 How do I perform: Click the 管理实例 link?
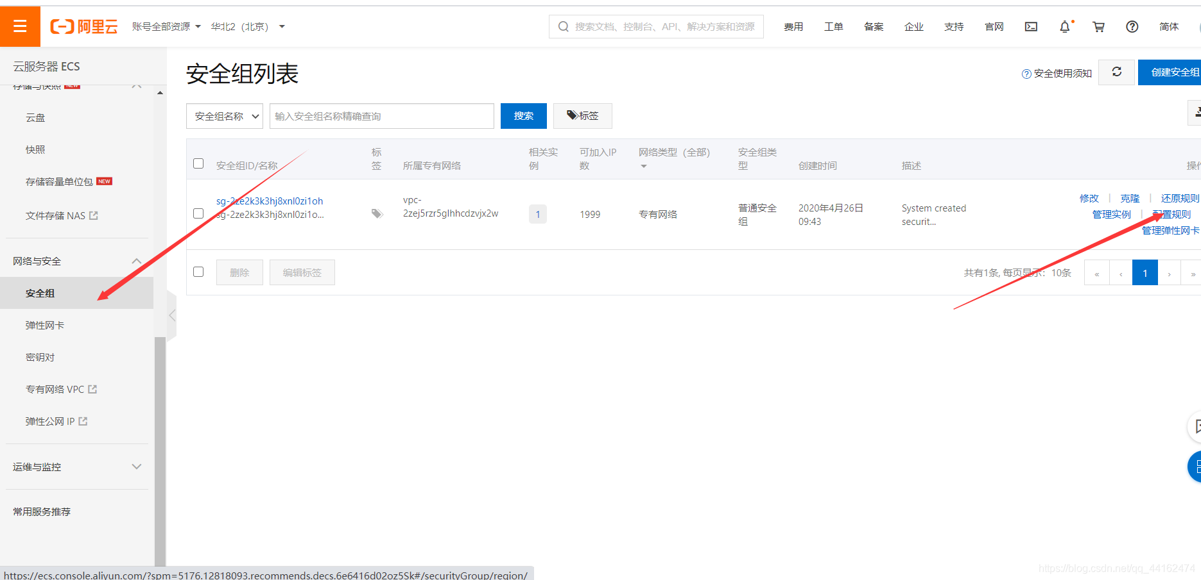click(x=1112, y=214)
